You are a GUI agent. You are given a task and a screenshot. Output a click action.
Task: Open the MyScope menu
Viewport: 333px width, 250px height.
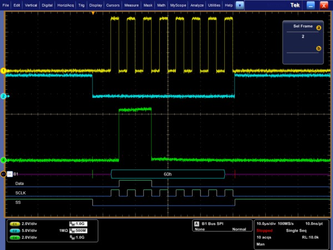coord(178,4)
